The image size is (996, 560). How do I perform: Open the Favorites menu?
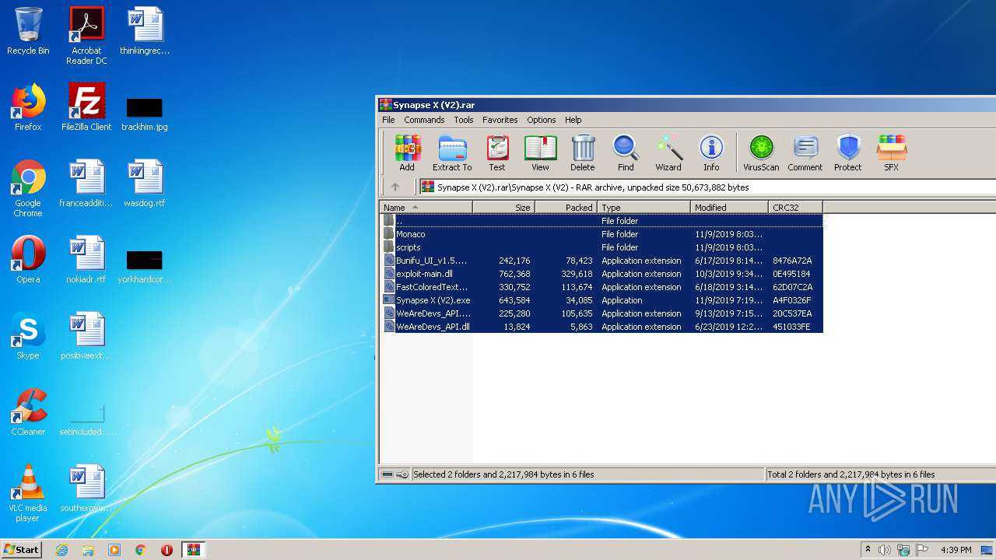coord(500,120)
